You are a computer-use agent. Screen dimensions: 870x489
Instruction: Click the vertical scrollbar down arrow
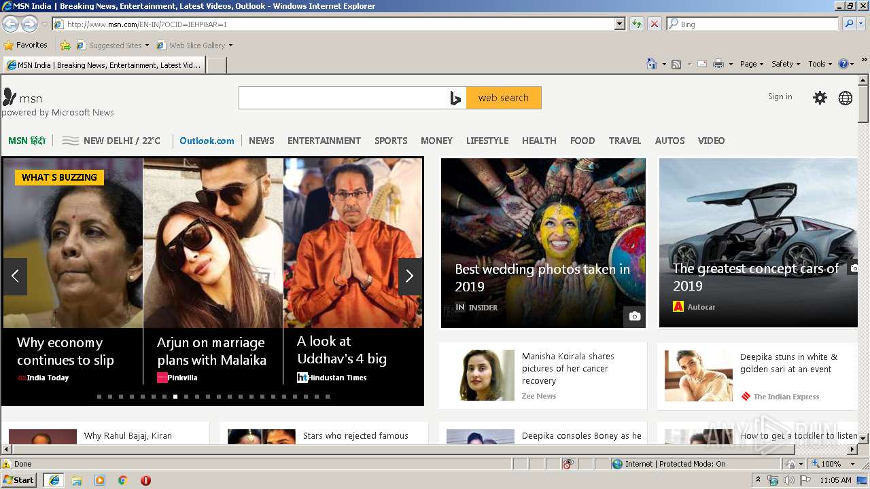click(863, 439)
